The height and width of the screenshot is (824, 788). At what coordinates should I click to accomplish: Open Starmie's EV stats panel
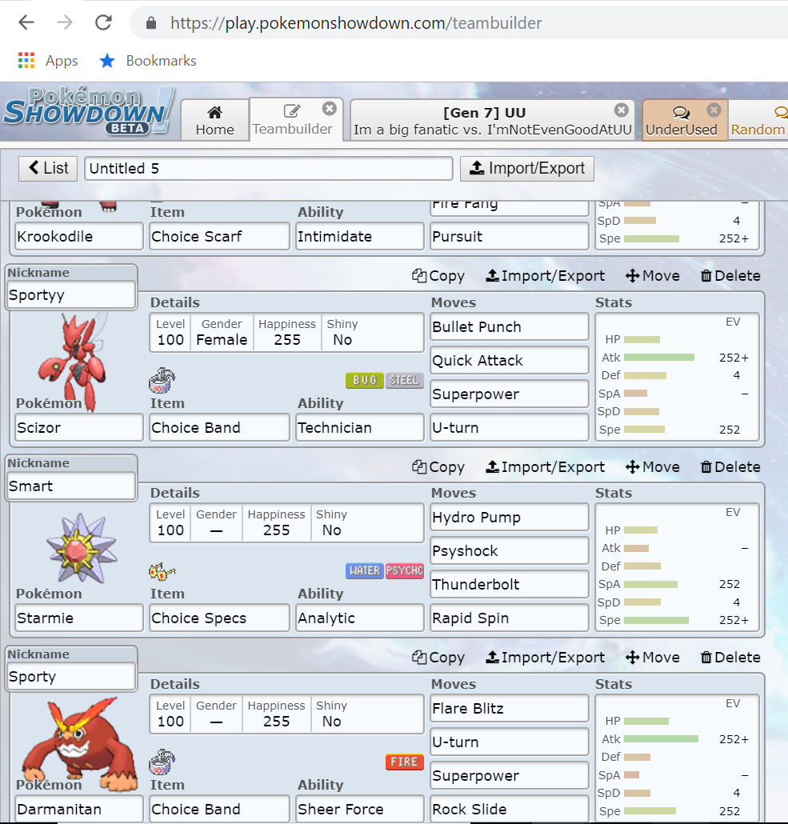tap(677, 567)
